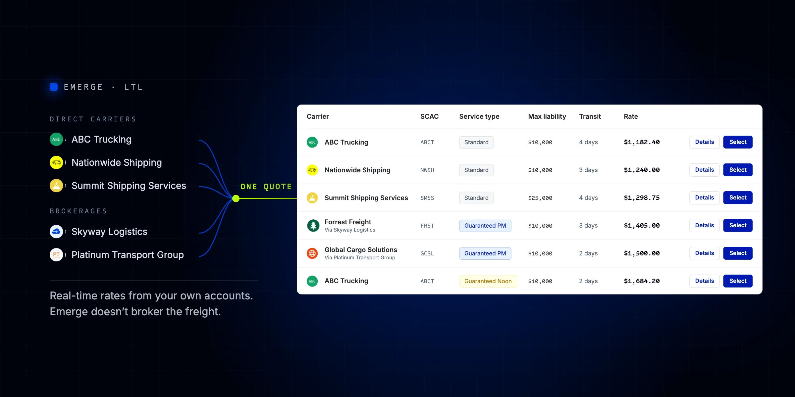Image resolution: width=795 pixels, height=397 pixels.
Task: Click the Global Cargo Solutions globe logo
Action: tap(312, 253)
